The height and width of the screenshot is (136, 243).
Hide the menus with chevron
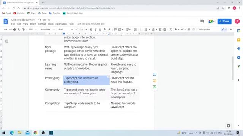(x=231, y=29)
